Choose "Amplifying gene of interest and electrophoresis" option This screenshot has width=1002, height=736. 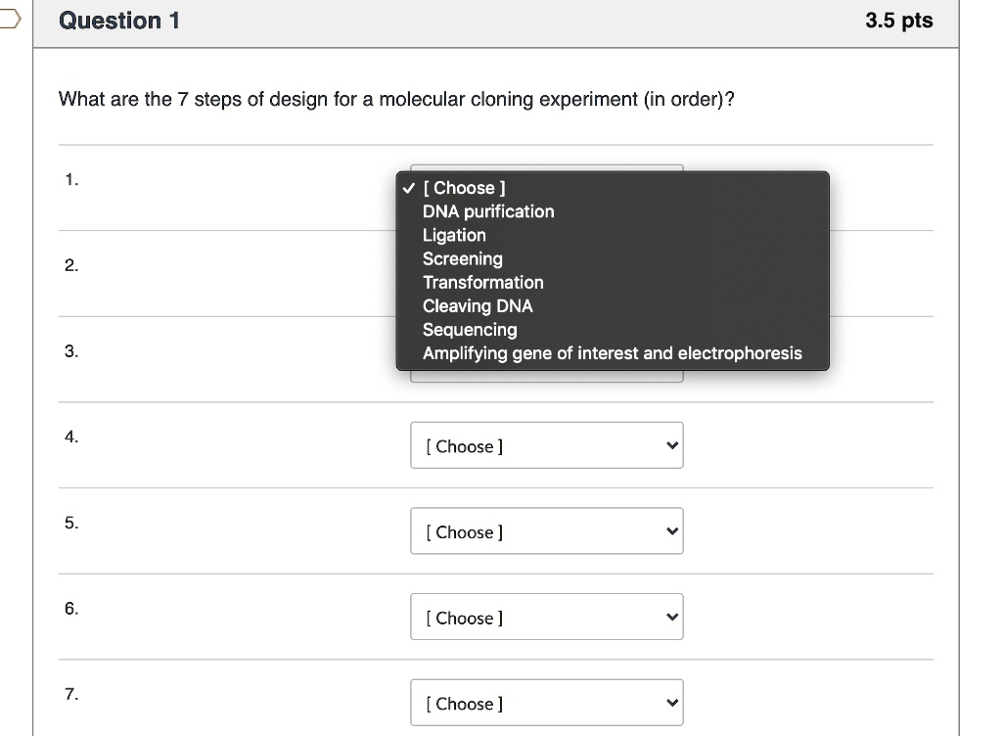(x=614, y=353)
